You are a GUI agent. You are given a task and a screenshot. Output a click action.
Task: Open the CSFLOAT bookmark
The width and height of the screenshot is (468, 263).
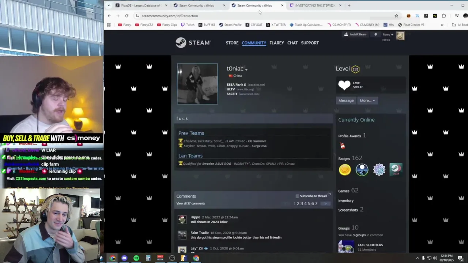coord(254,25)
